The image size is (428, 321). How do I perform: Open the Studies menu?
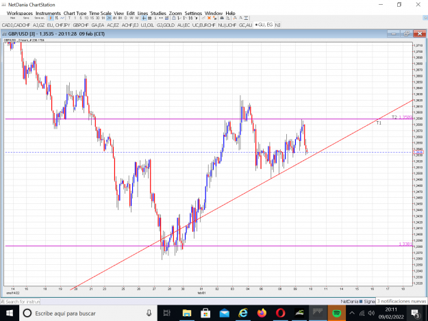click(158, 13)
